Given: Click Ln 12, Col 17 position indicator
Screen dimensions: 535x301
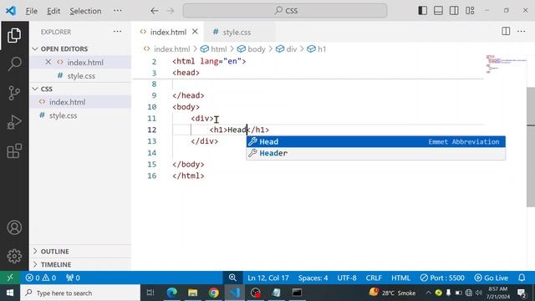Looking at the screenshot, I should point(268,278).
